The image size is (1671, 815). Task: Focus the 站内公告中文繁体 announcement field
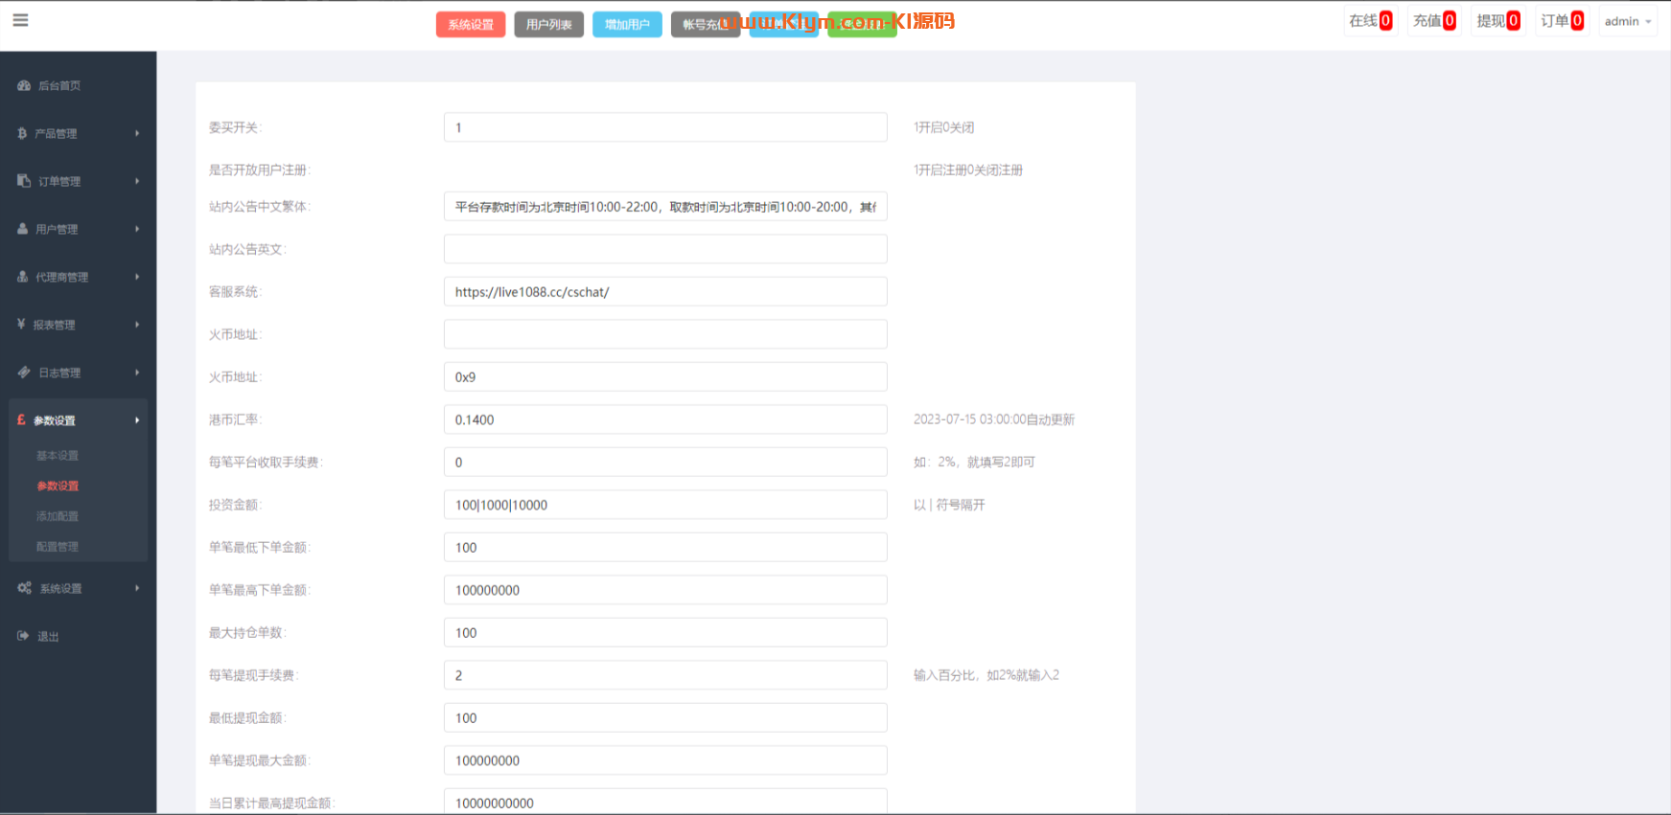click(x=665, y=207)
